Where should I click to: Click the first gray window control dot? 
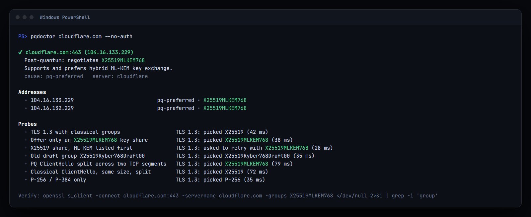[18, 17]
